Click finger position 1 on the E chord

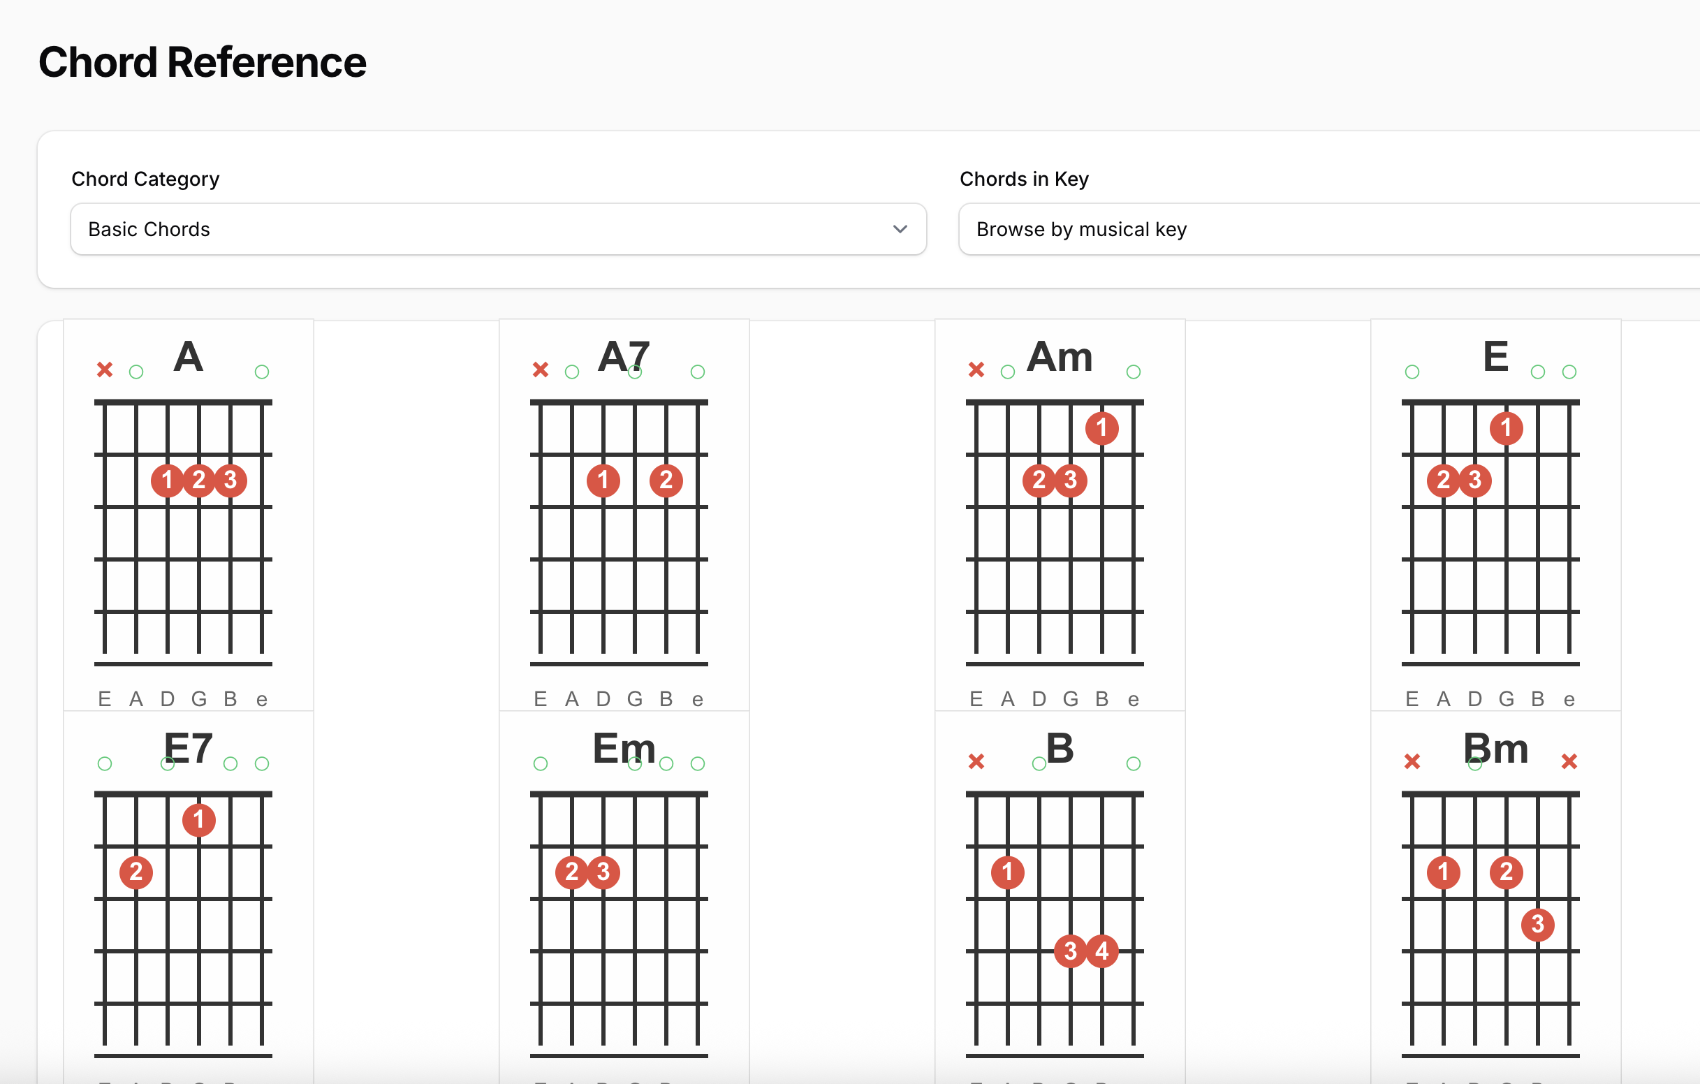pyautogui.click(x=1506, y=428)
